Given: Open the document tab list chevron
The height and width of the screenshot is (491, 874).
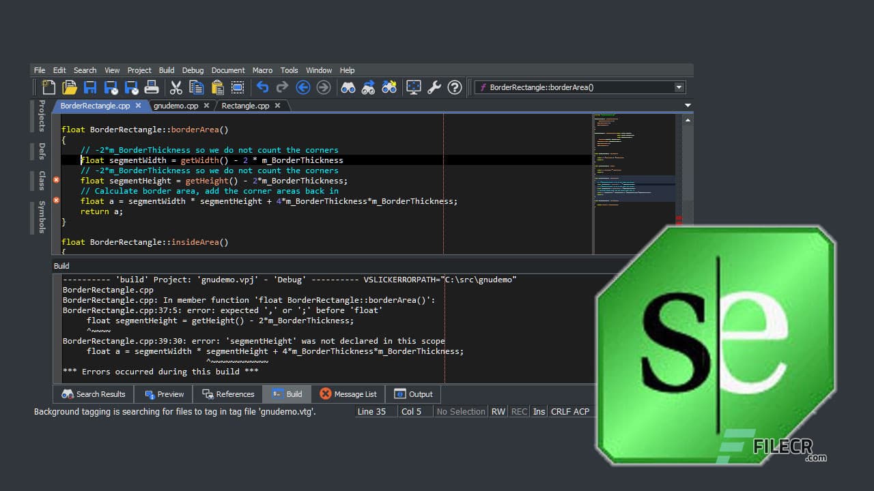Looking at the screenshot, I should [x=688, y=105].
